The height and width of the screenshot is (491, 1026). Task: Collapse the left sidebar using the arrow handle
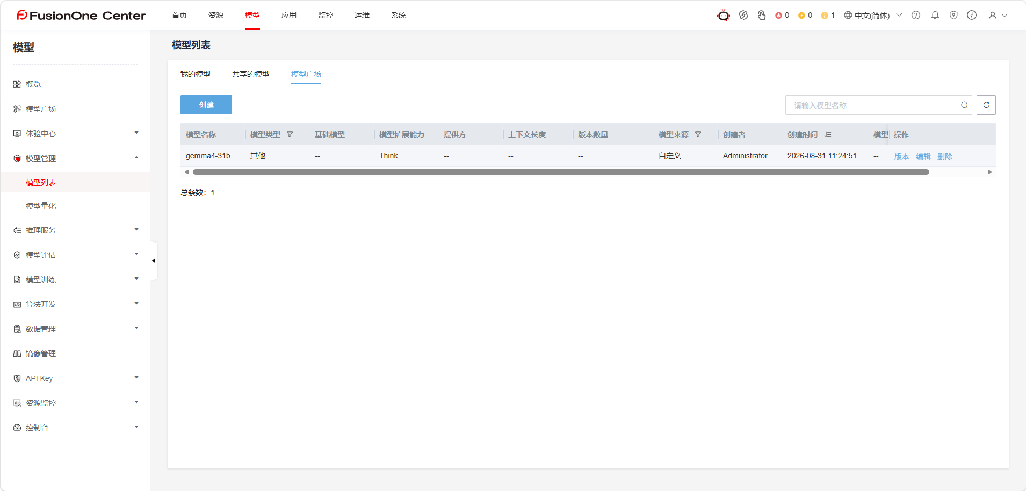coord(154,261)
